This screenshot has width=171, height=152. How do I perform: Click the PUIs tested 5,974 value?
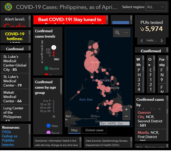pyautogui.click(x=154, y=29)
